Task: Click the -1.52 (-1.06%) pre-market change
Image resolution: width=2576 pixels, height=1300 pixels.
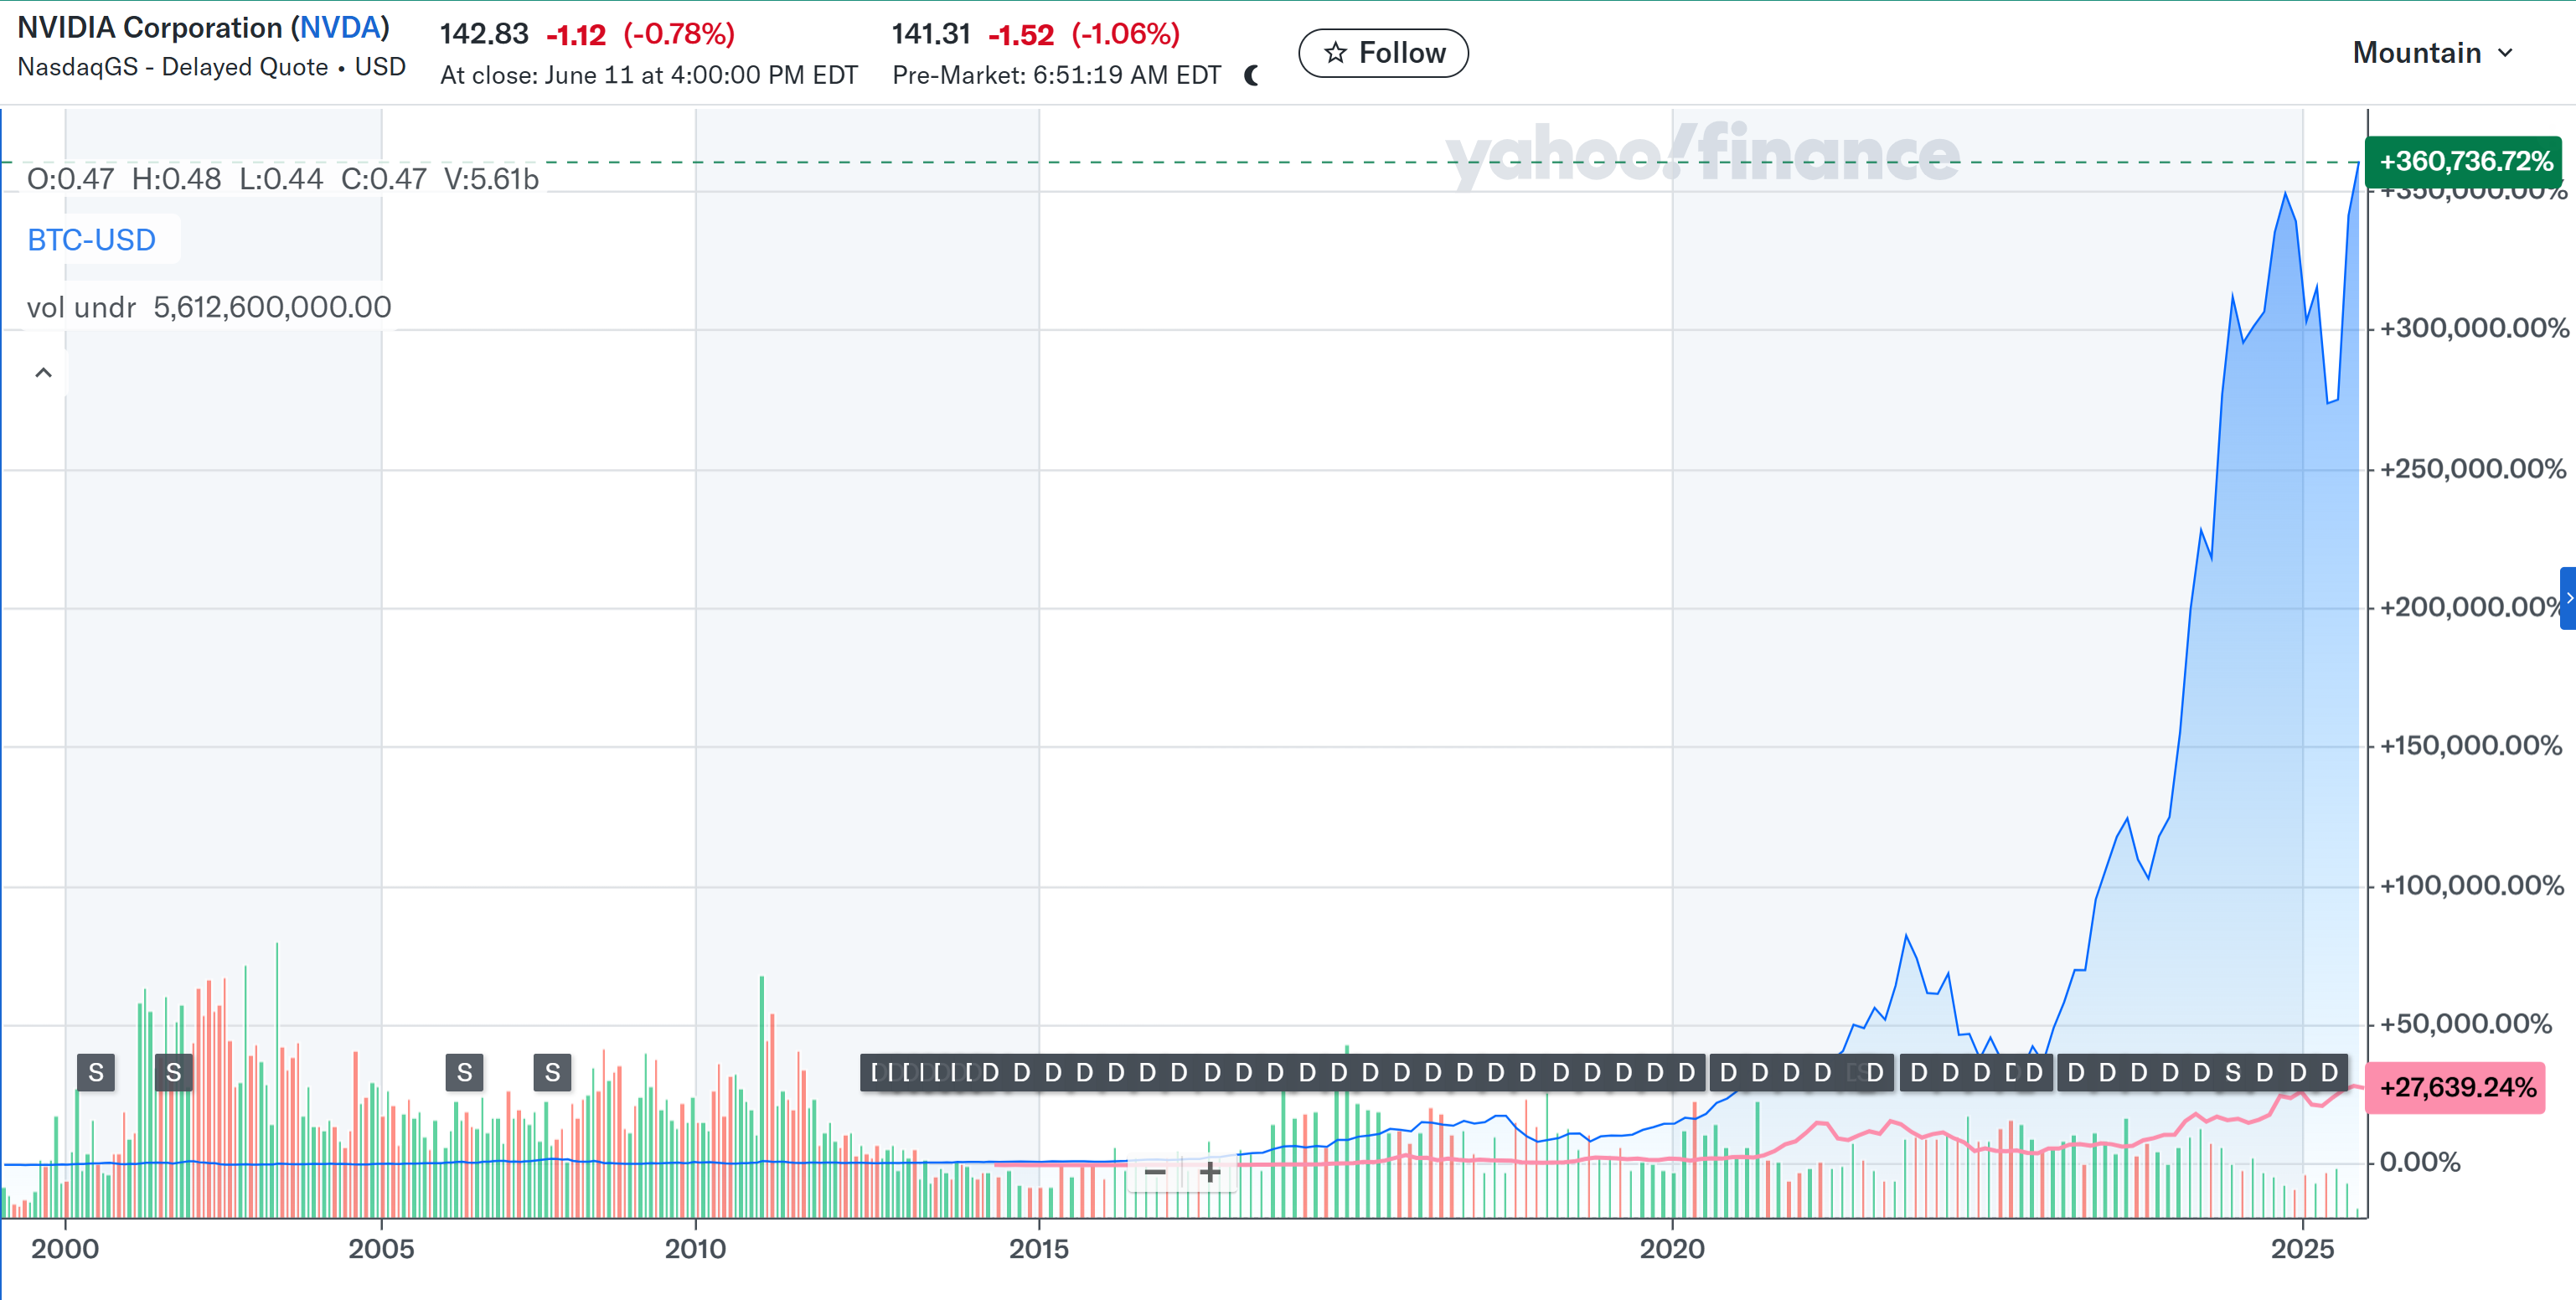Action: point(1084,34)
